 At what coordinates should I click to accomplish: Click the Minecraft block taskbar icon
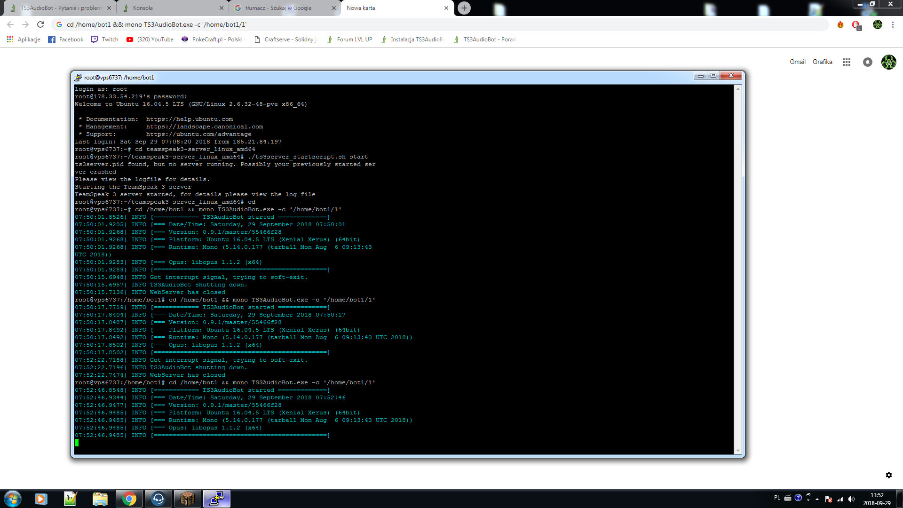coord(187,499)
